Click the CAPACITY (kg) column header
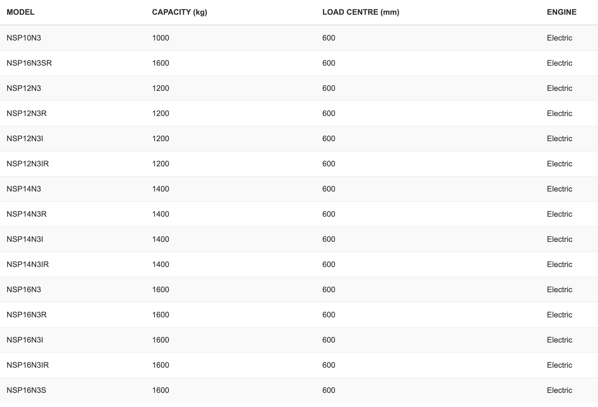Image resolution: width=598 pixels, height=407 pixels. click(x=179, y=12)
